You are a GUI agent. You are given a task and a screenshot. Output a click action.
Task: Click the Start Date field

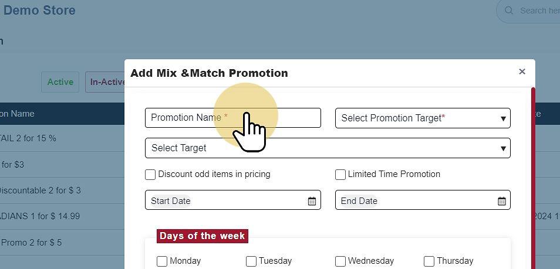tap(226, 200)
